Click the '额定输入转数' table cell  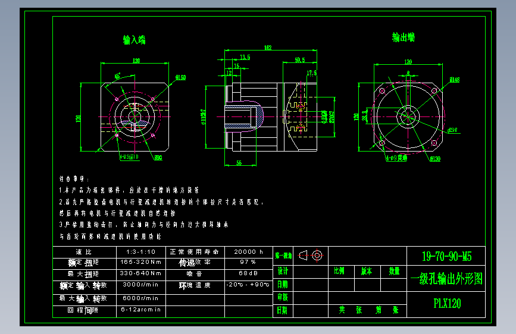click(85, 287)
